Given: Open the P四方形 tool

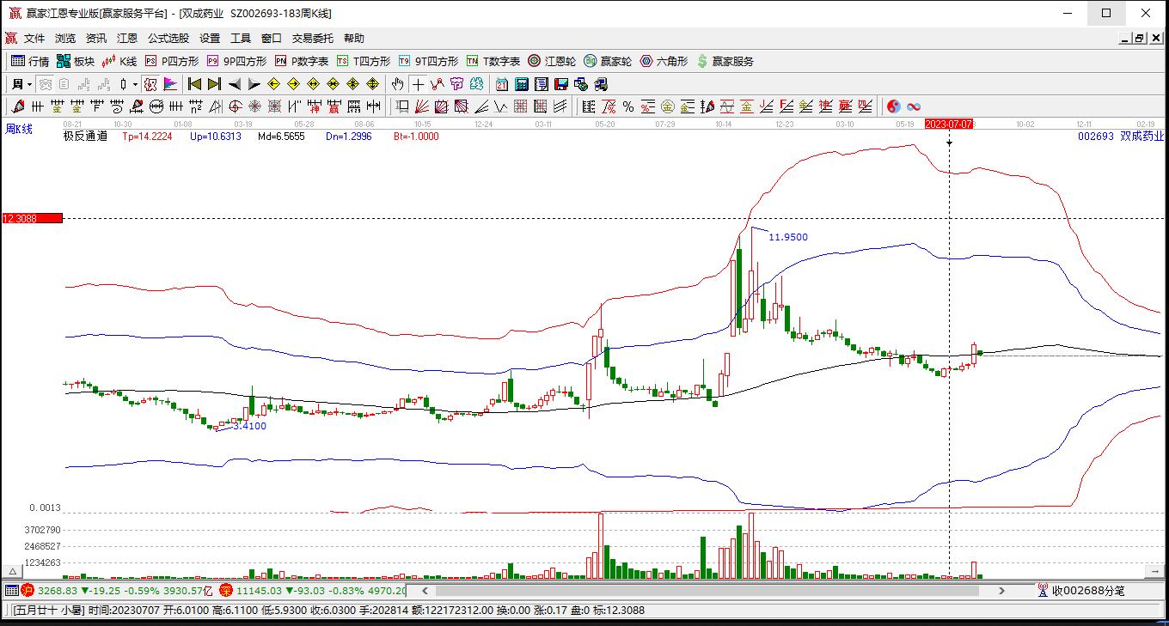Looking at the screenshot, I should pos(171,61).
